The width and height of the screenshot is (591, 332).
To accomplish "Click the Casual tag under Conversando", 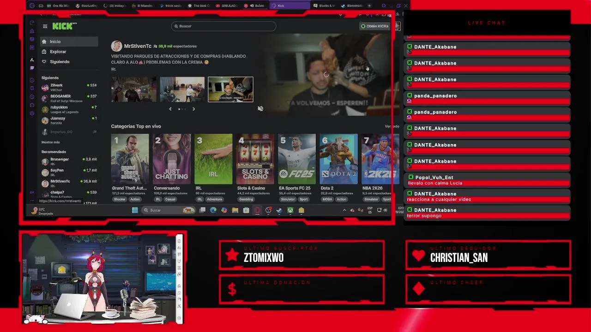I will click(x=170, y=199).
